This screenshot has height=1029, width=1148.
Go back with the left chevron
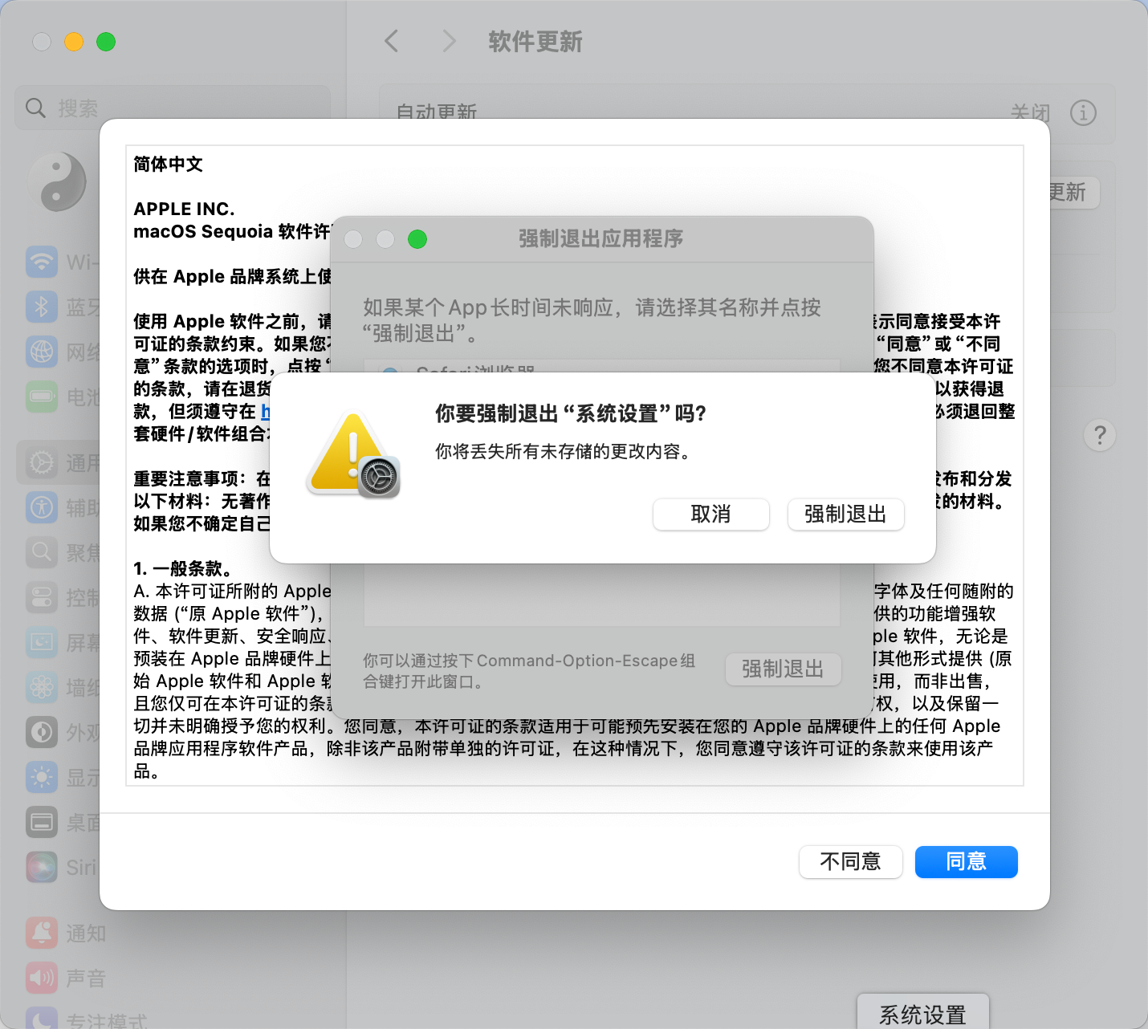pyautogui.click(x=392, y=41)
